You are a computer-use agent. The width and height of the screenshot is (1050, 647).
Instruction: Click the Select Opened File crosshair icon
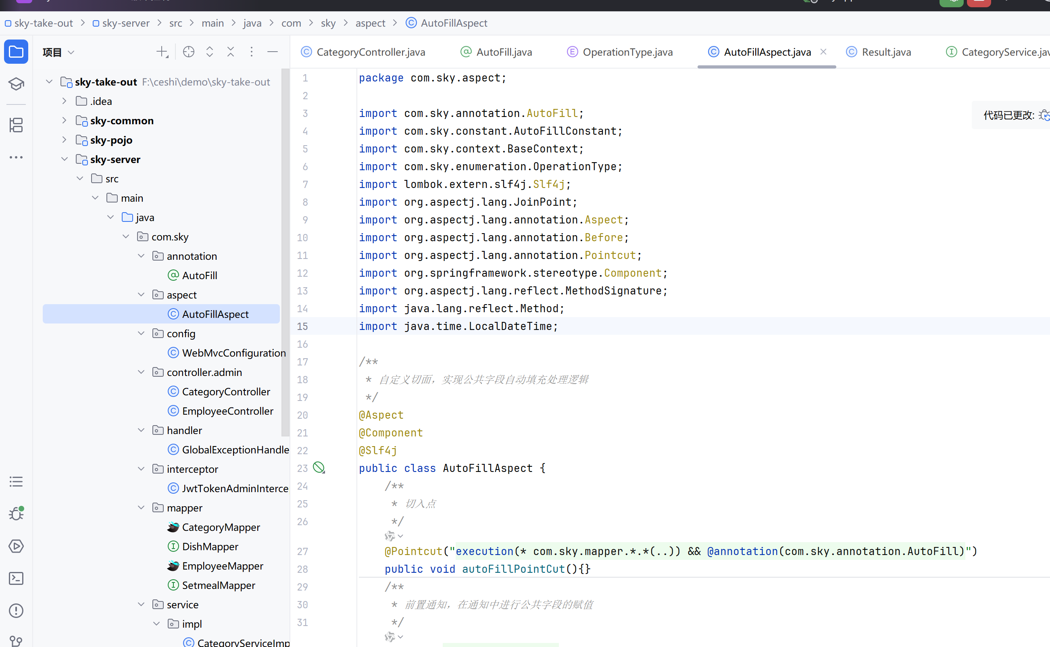pos(188,52)
